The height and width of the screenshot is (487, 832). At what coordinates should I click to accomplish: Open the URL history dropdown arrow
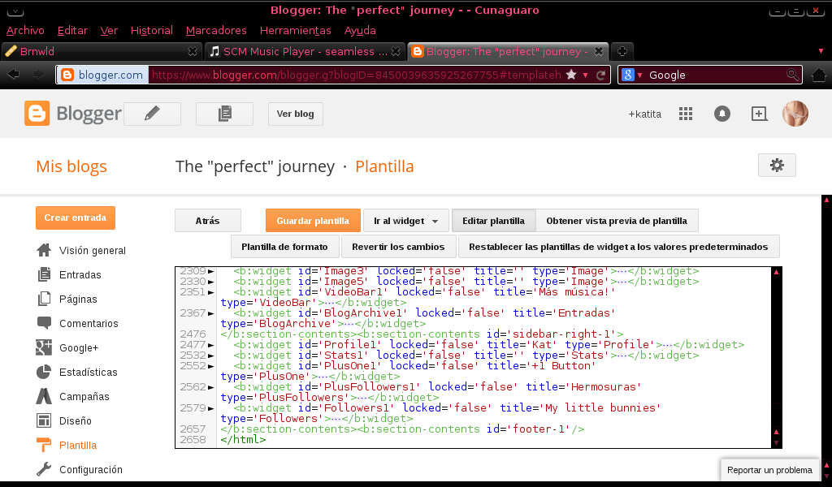[585, 75]
